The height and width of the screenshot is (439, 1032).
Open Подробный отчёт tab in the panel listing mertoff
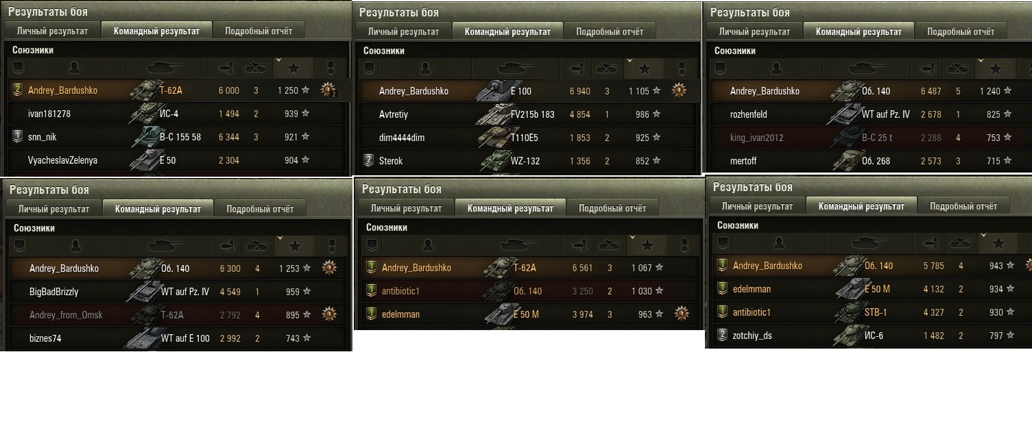tap(961, 32)
